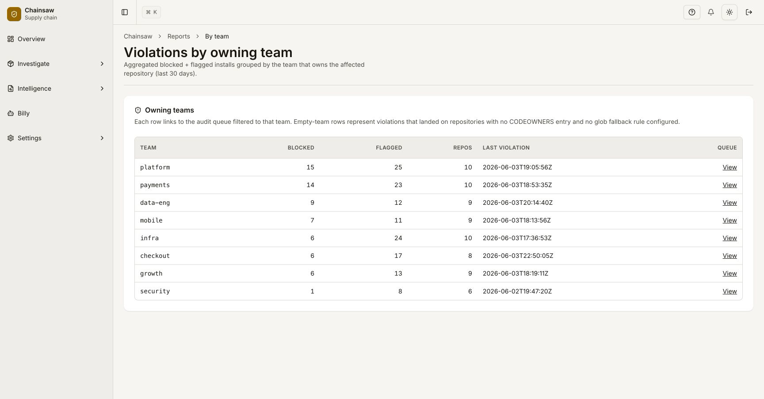The height and width of the screenshot is (399, 764).
Task: View audit queue for checkout team
Action: 730,256
